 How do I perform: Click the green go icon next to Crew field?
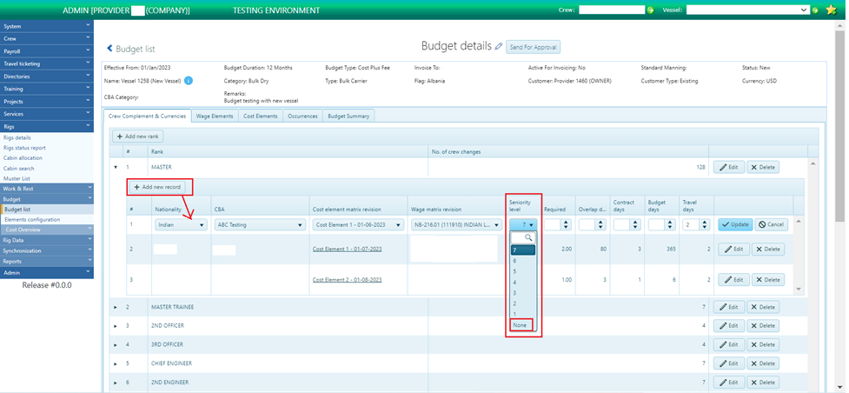tap(650, 10)
